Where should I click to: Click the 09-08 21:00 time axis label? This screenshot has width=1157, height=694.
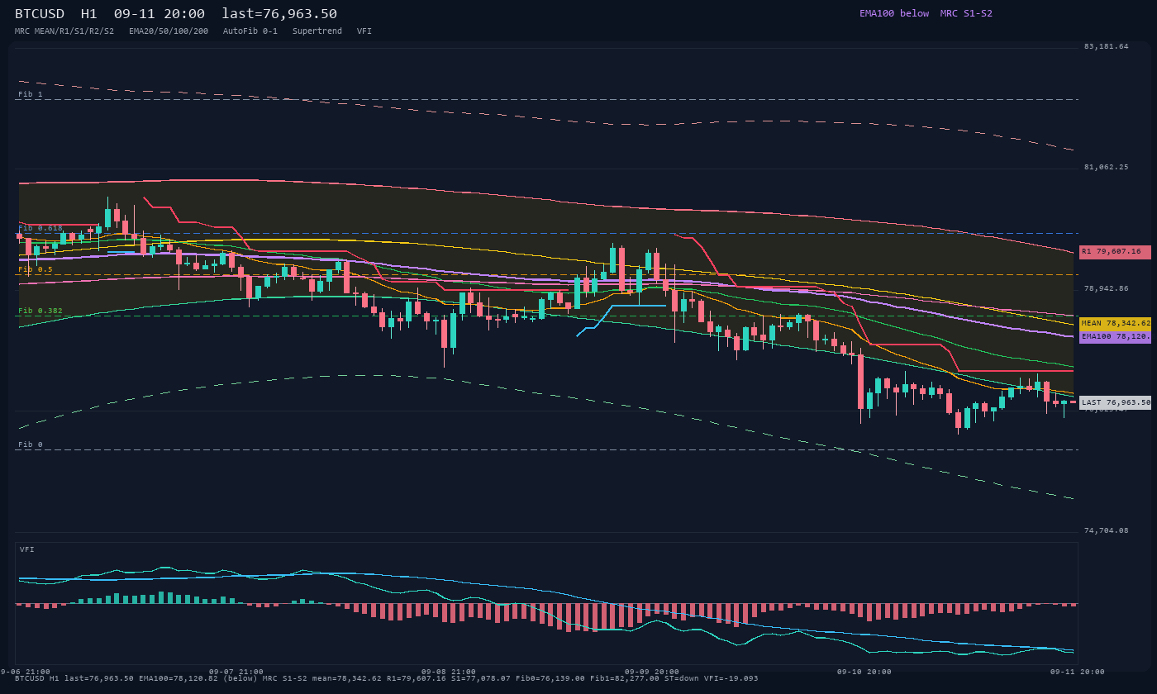pyautogui.click(x=449, y=672)
